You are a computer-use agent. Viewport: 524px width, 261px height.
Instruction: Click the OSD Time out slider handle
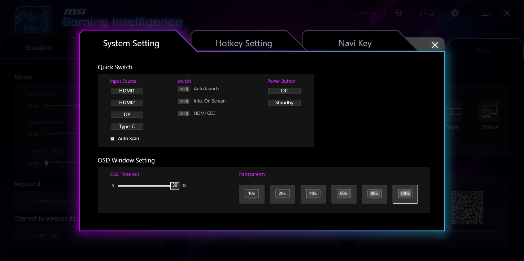point(175,186)
